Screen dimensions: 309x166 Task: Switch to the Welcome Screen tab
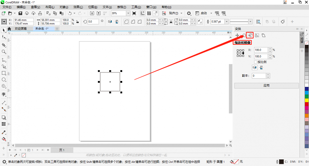click(x=21, y=28)
